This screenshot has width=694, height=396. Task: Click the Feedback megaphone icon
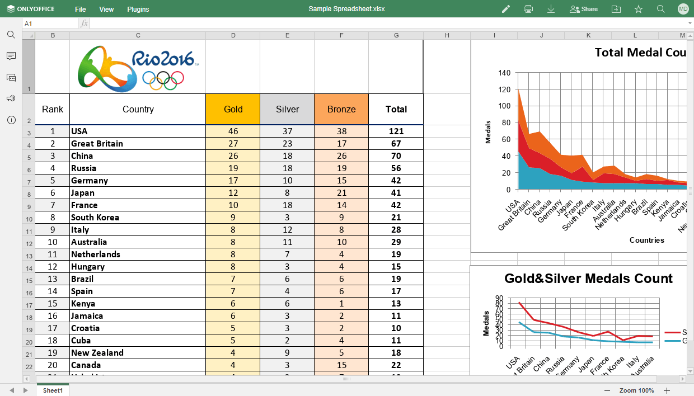[11, 98]
